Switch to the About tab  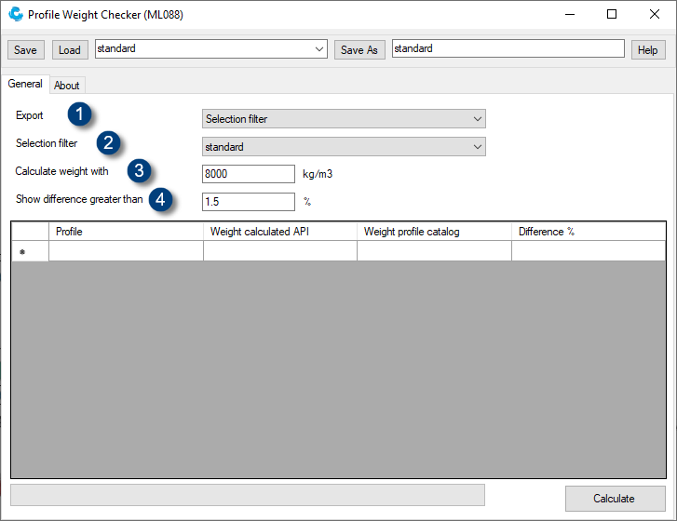[x=67, y=86]
